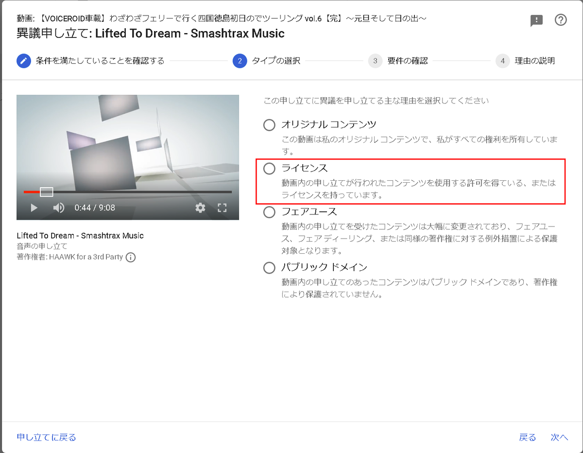
Task: Play the video preview
Action: click(34, 208)
